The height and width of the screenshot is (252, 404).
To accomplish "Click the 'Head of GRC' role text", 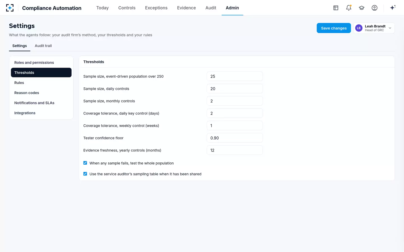I will click(x=374, y=30).
